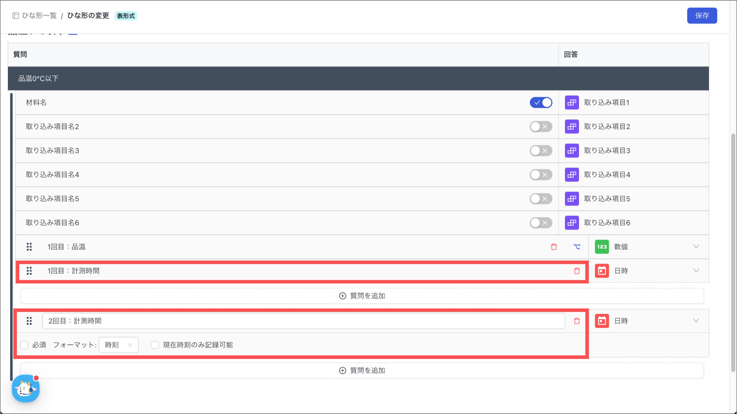This screenshot has height=414, width=737.
Task: Check 現在時刻のみ記録可能 checkbox
Action: pos(155,345)
